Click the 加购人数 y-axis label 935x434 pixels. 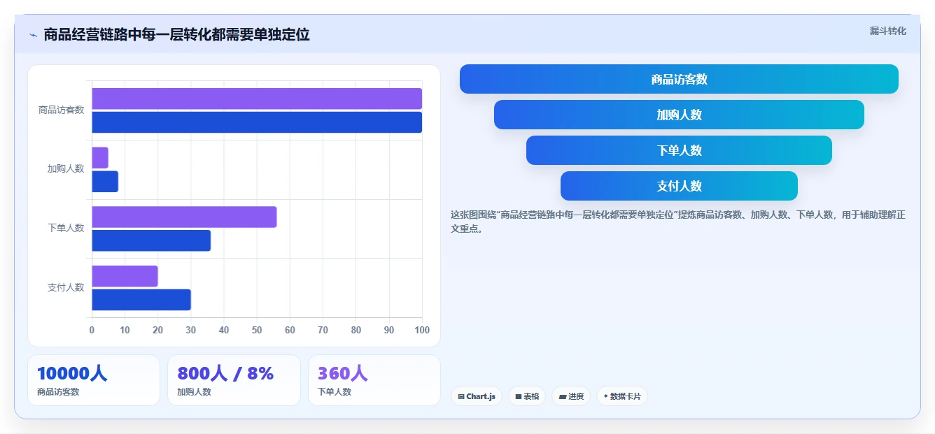pos(66,169)
